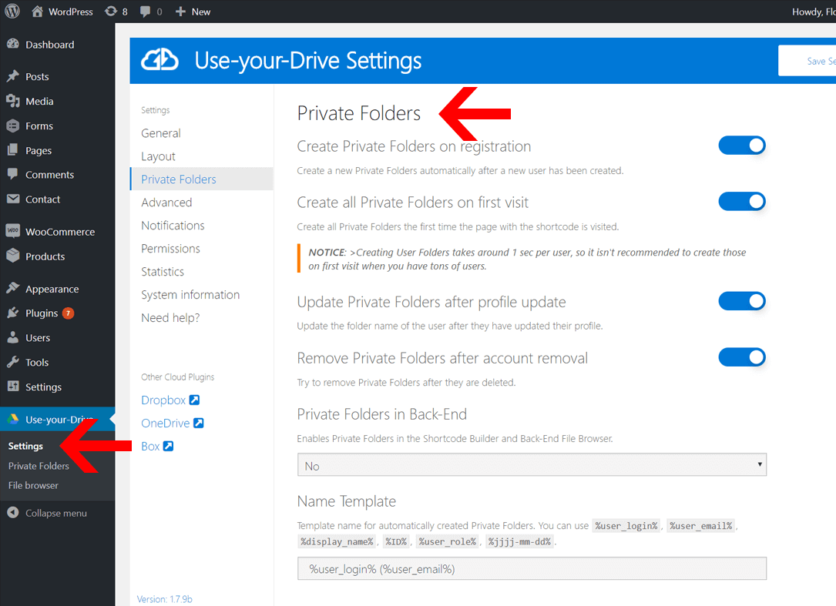The height and width of the screenshot is (606, 836).
Task: Toggle Create Private Folders on registration
Action: [742, 146]
